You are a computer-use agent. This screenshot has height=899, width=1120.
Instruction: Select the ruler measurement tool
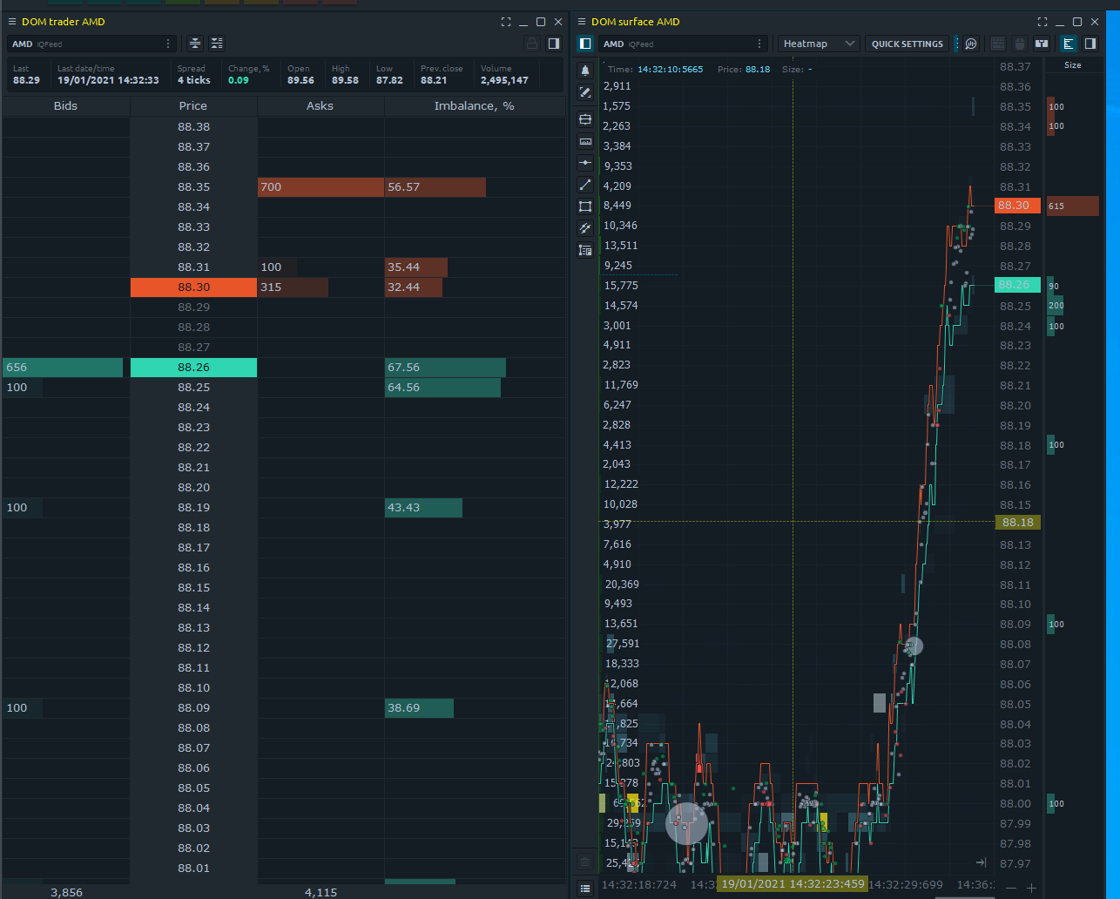tap(585, 141)
